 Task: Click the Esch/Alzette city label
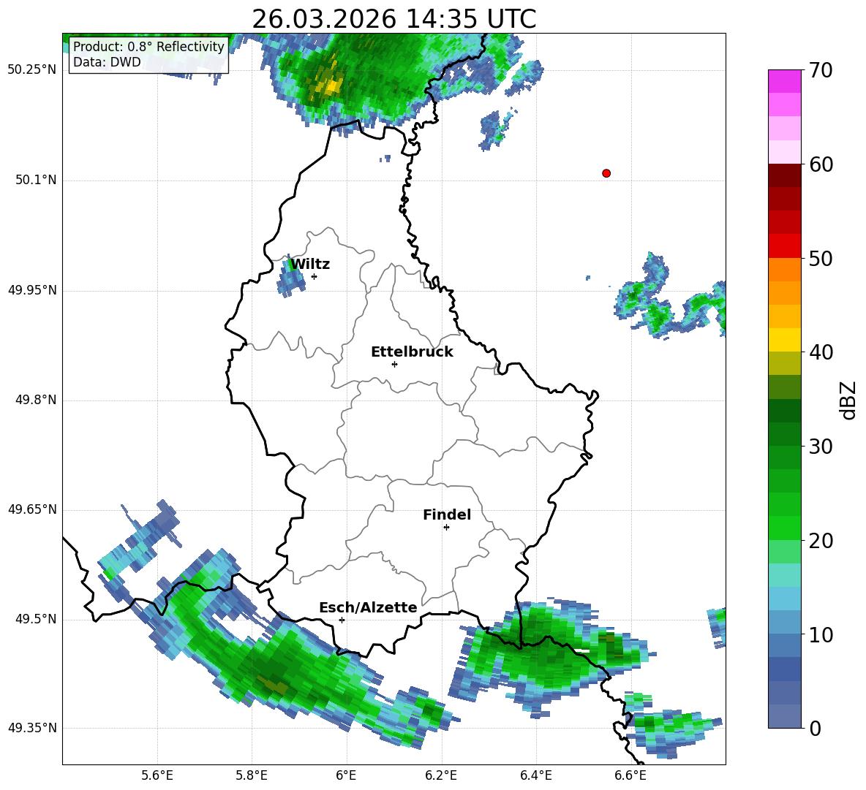(368, 607)
